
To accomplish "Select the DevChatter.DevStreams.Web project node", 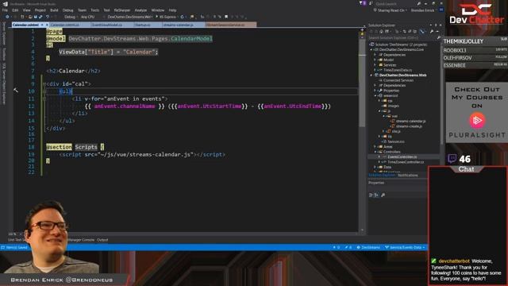I will click(402, 75).
